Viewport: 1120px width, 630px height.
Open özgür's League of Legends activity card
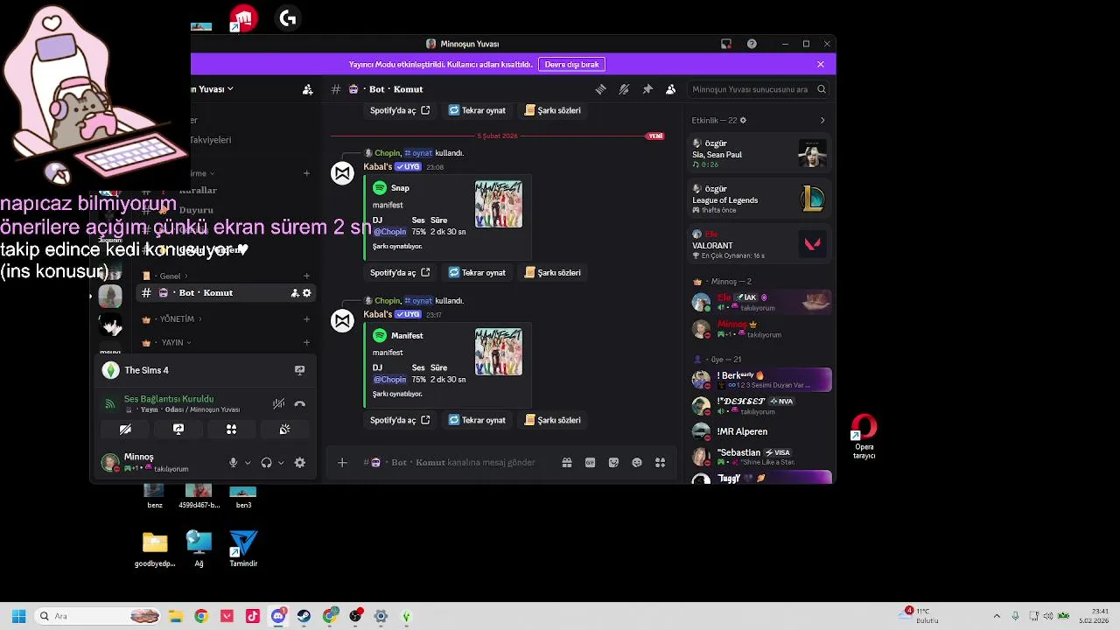(x=758, y=199)
